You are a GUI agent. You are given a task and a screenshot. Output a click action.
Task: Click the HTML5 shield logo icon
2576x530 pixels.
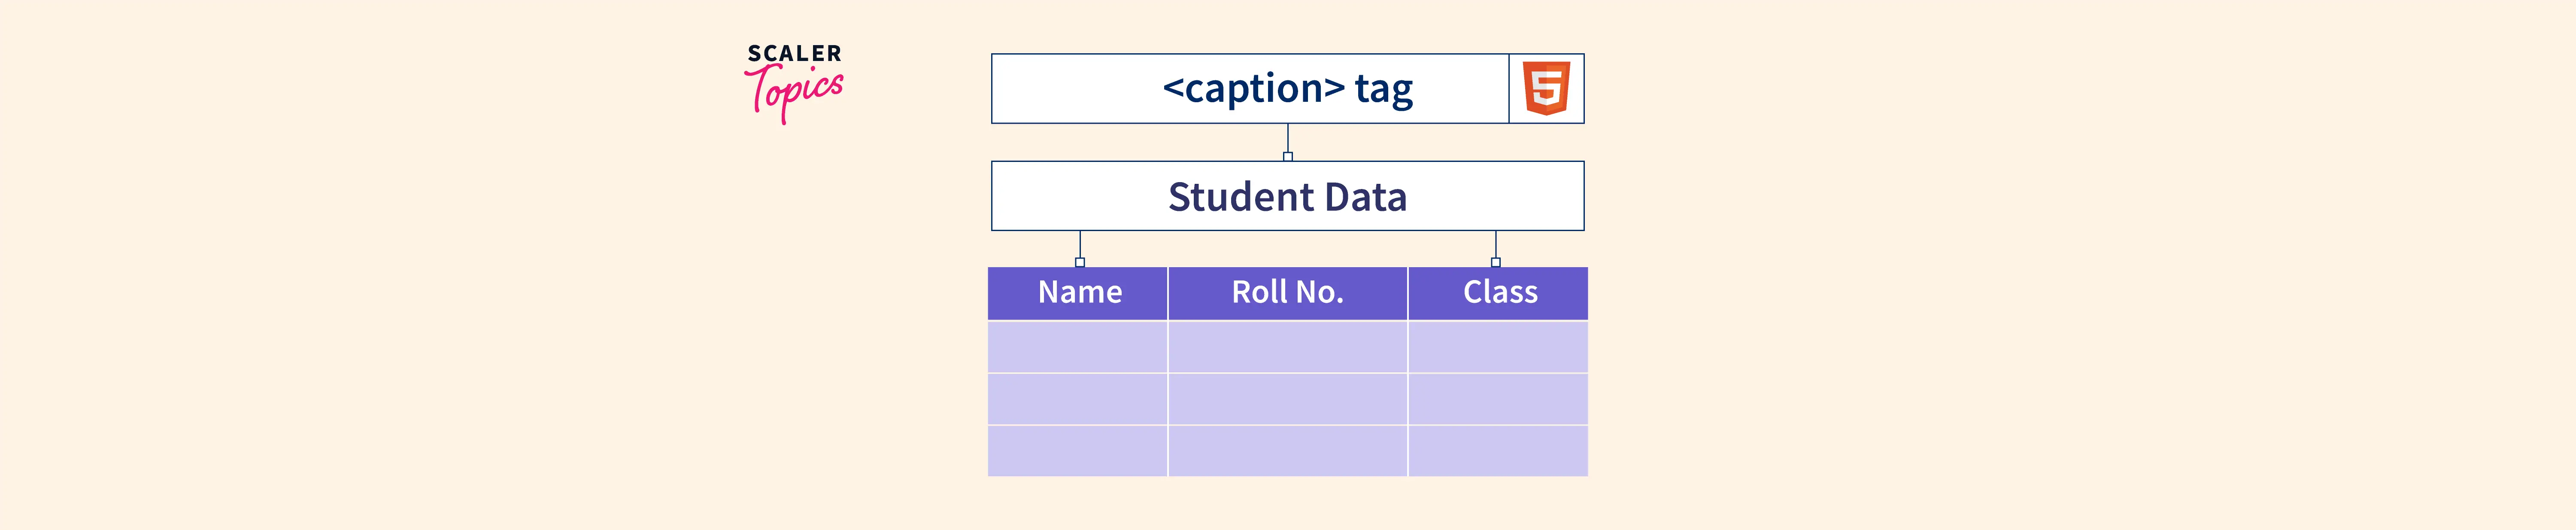tap(1546, 88)
